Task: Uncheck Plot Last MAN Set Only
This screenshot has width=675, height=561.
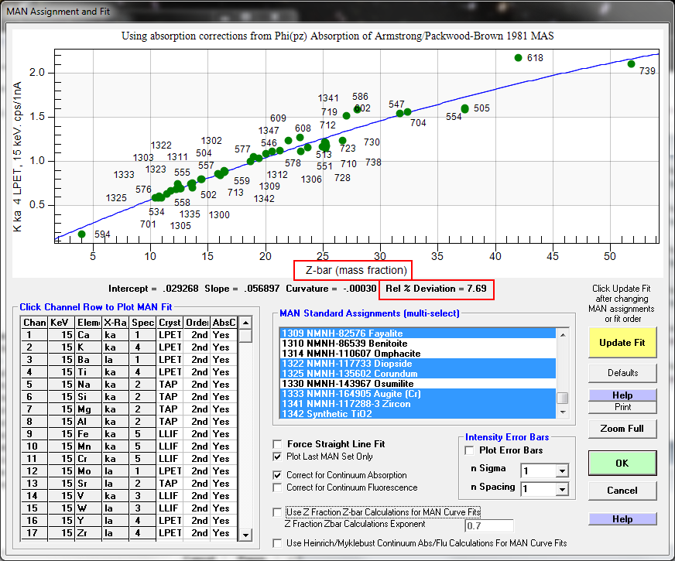Action: click(x=278, y=457)
